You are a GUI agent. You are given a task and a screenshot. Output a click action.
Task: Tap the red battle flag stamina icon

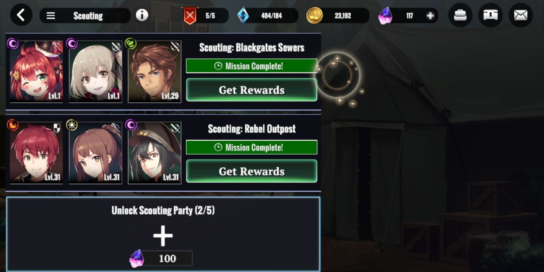(x=190, y=16)
